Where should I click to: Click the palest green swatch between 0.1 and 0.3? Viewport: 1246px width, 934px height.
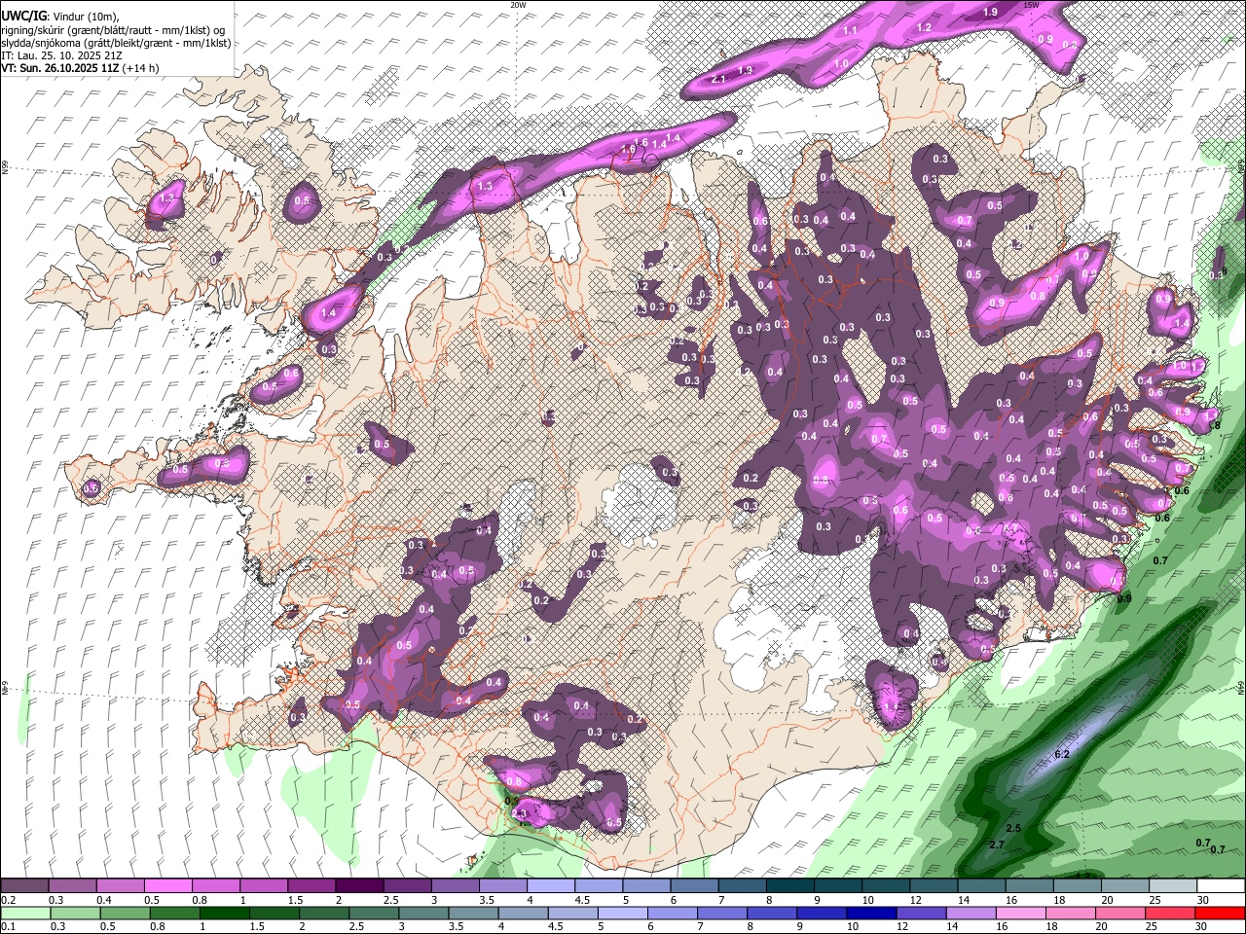[x=25, y=913]
